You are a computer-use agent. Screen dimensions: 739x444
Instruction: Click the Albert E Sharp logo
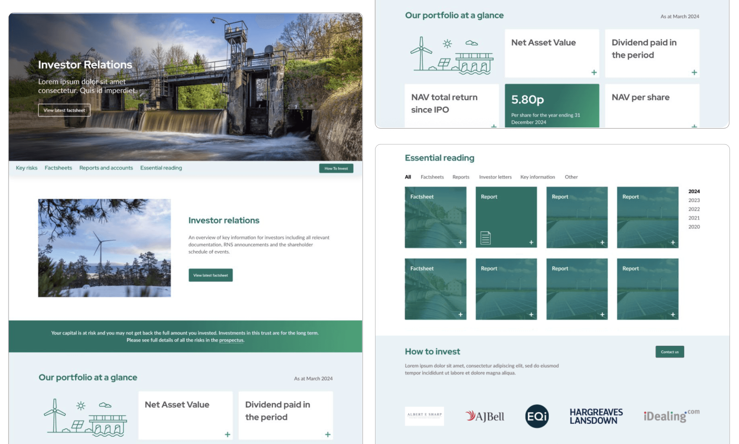coord(424,415)
